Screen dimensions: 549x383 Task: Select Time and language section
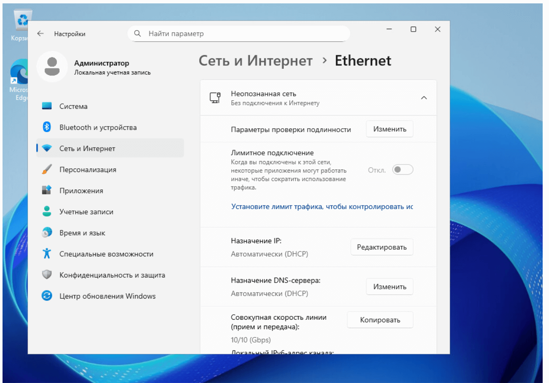coord(82,233)
